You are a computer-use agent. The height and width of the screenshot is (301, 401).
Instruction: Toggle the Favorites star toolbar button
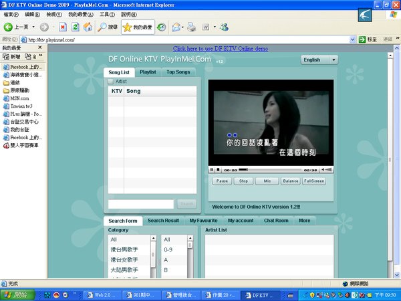point(138,27)
